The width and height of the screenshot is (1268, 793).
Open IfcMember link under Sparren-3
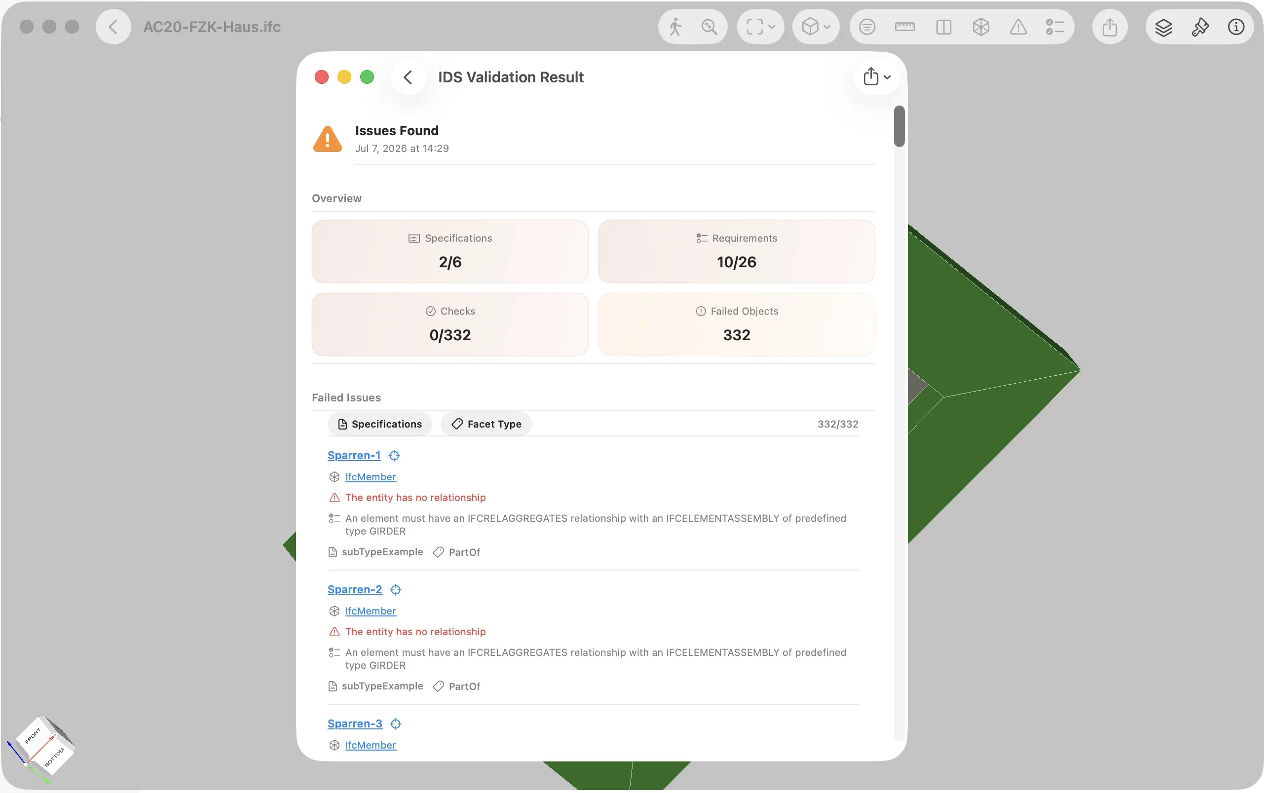tap(372, 746)
